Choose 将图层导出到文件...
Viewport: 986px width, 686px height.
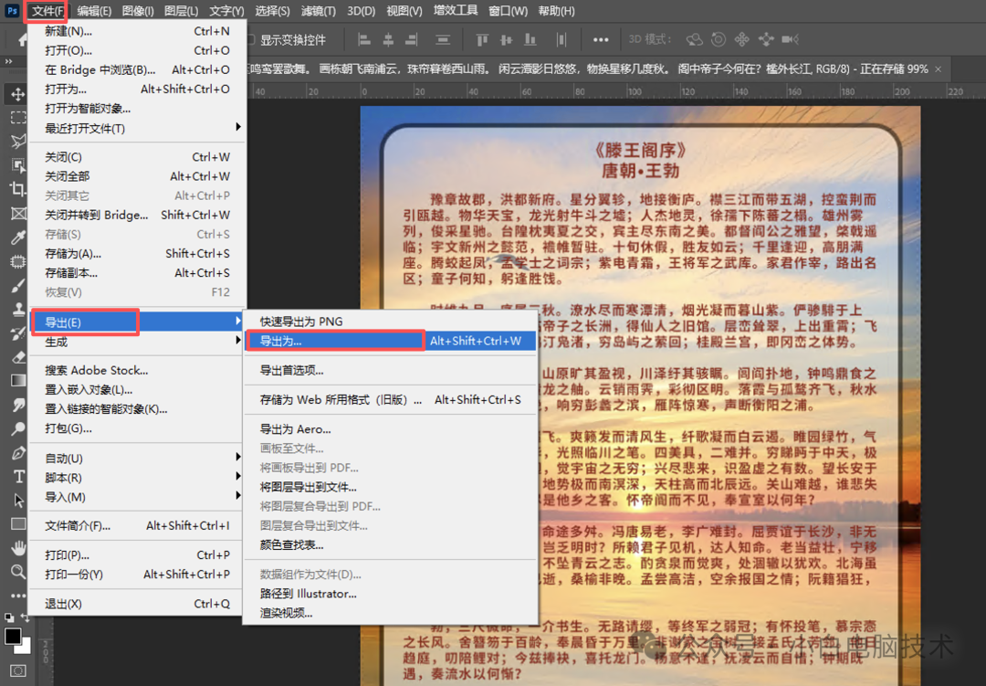(x=390, y=487)
